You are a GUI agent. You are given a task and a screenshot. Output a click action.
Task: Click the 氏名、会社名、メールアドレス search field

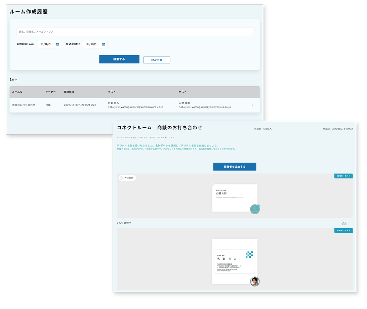click(133, 32)
